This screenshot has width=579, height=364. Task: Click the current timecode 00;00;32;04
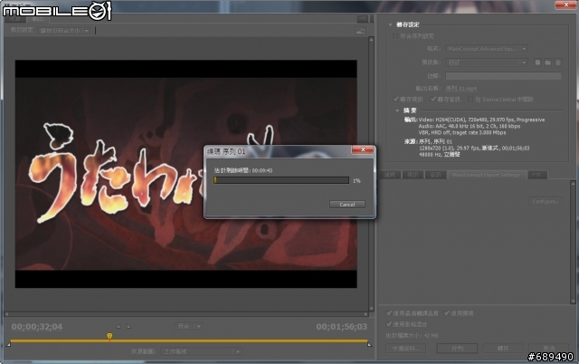(x=36, y=327)
